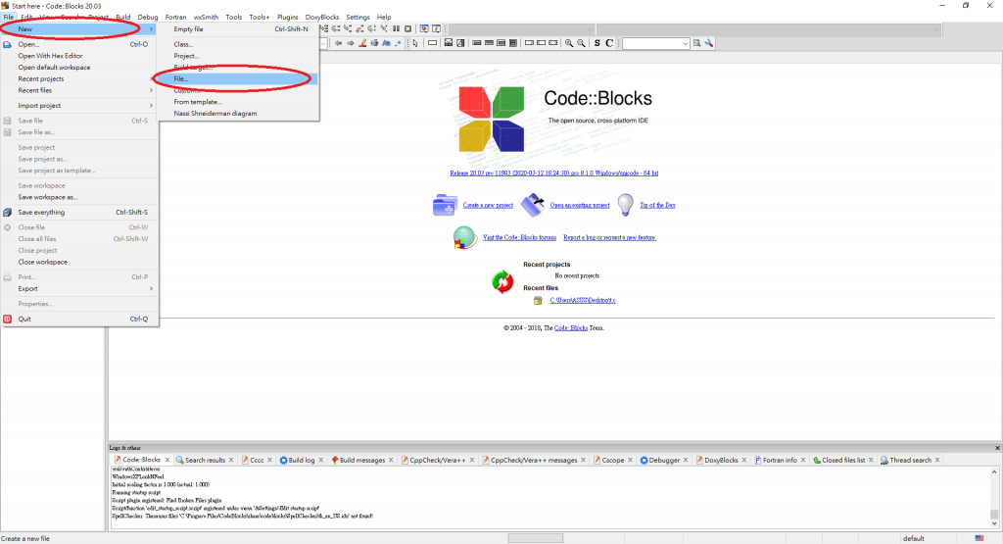Click the icon next to Open an existing project

pos(532,205)
